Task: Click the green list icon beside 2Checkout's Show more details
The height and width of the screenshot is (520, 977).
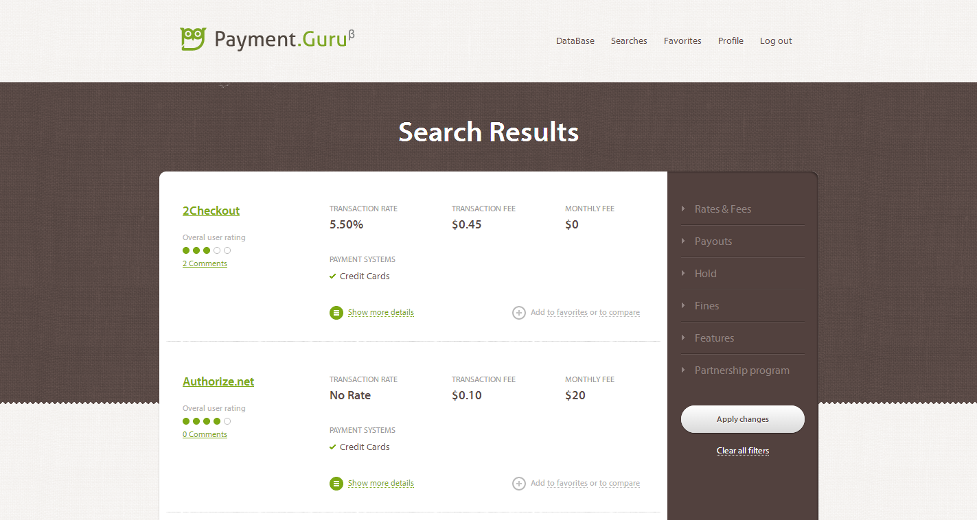Action: (336, 313)
